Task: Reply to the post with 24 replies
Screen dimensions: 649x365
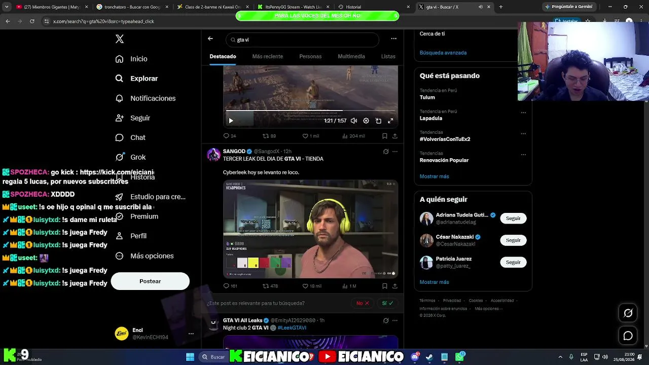Action: (230, 136)
